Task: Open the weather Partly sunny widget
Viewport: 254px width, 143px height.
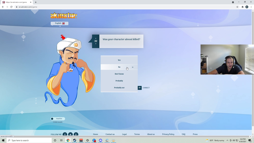Action: coord(215,140)
